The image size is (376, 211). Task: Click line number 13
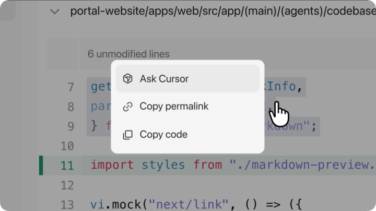(67, 205)
